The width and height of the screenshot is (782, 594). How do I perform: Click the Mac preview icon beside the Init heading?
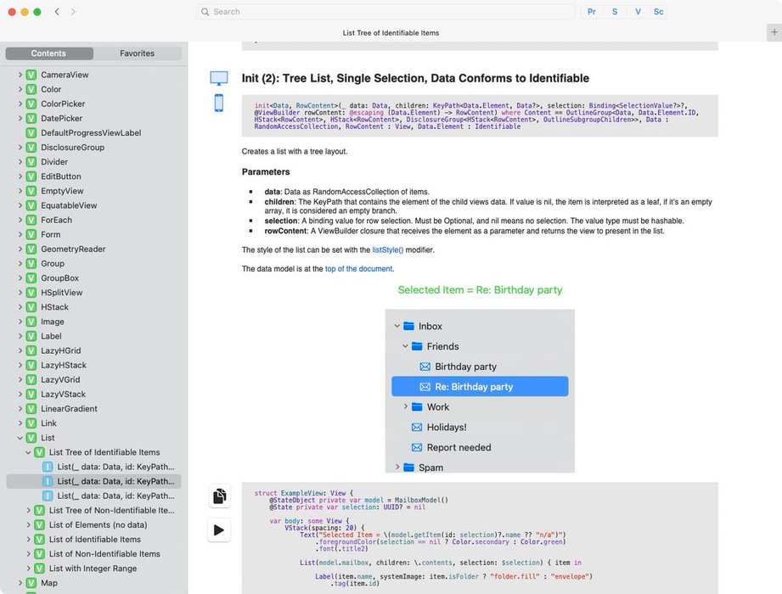[x=219, y=77]
